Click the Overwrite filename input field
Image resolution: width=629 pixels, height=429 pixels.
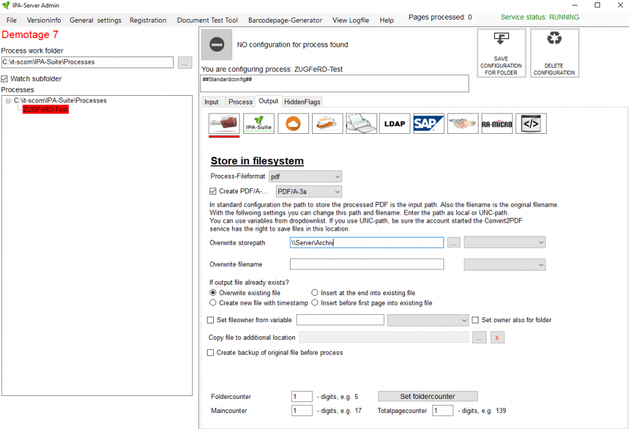pos(367,265)
